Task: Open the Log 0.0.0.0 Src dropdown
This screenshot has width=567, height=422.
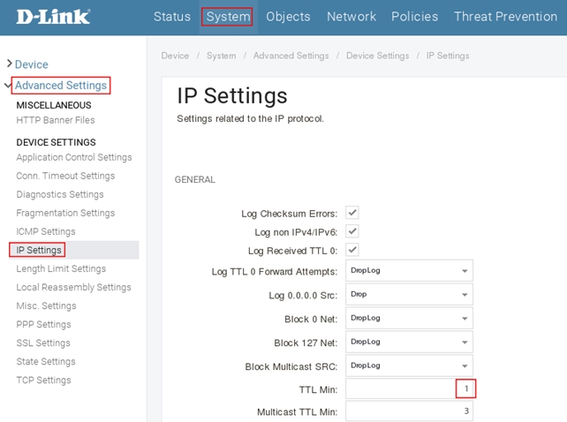Action: 410,295
